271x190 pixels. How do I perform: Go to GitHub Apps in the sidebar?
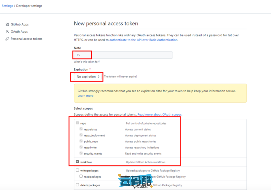20,24
